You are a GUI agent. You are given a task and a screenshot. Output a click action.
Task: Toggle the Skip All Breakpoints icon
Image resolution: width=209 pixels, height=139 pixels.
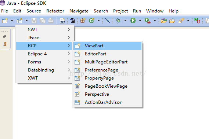108,21
